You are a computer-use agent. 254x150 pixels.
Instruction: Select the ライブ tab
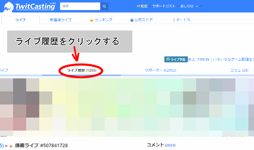click(21, 20)
